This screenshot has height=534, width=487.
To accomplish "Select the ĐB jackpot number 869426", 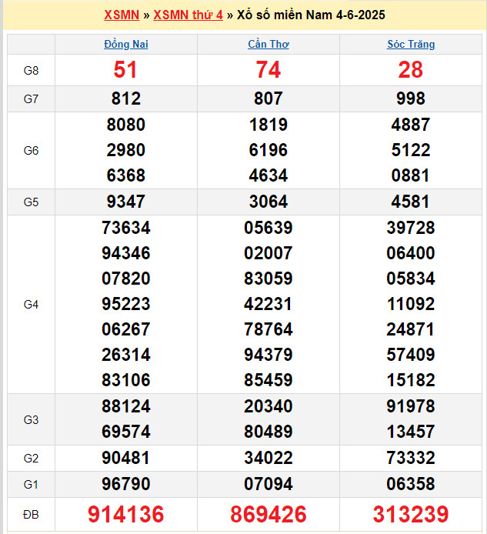I will 269,514.
